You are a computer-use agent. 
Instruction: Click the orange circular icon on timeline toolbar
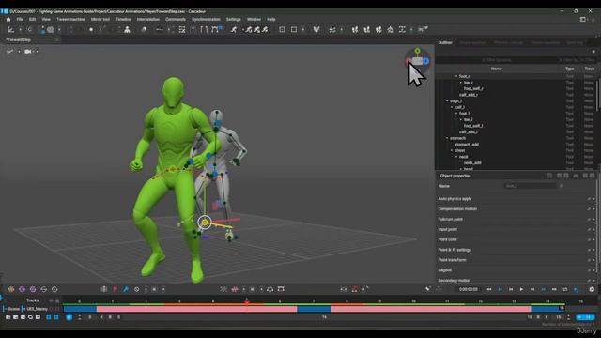[x=11, y=289]
